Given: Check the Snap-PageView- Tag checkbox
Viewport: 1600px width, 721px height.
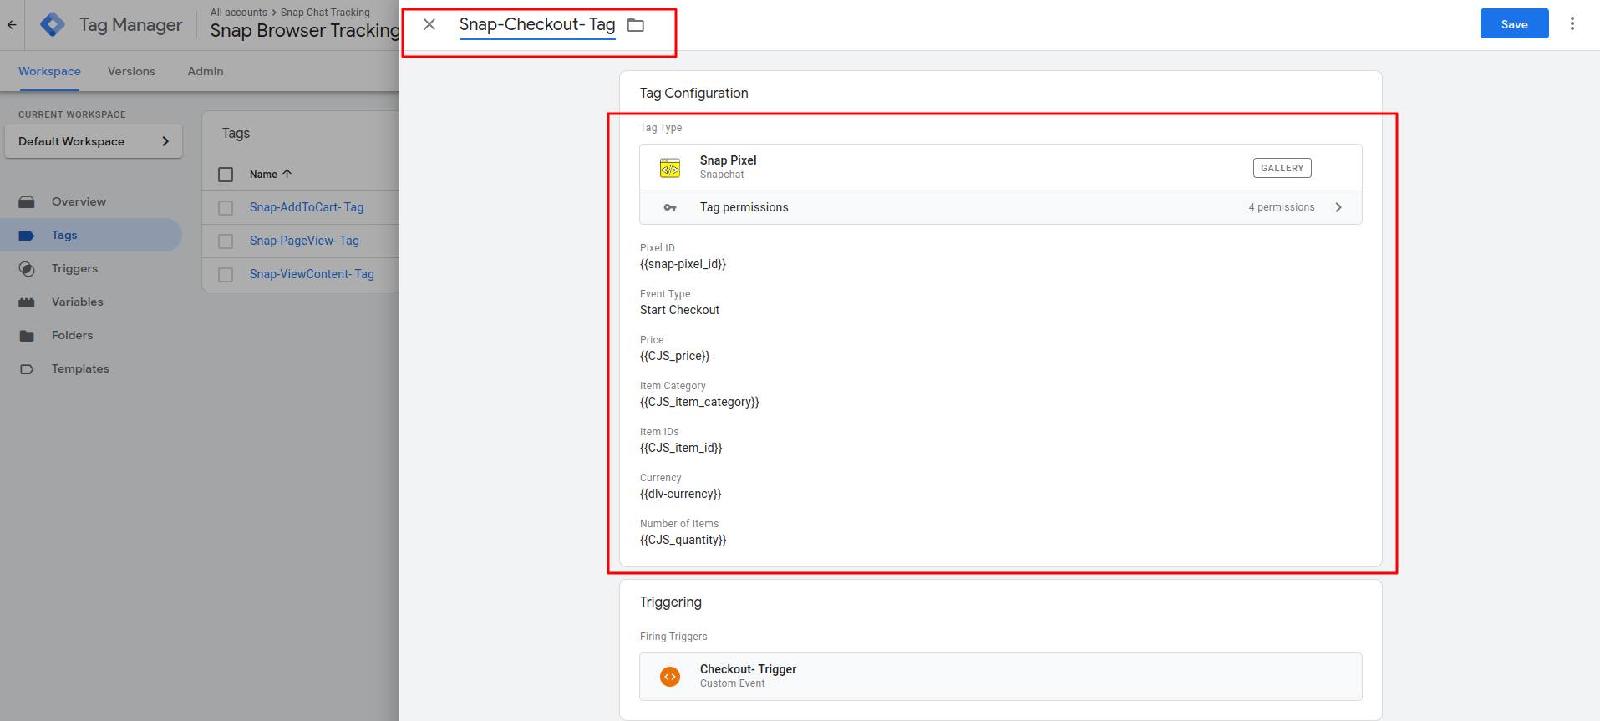Looking at the screenshot, I should point(226,241).
